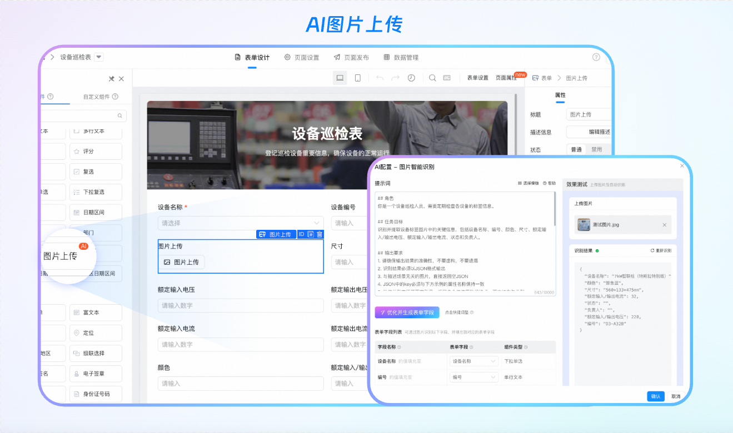Image resolution: width=733 pixels, height=433 pixels.
Task: Close the AI配置 dialog
Action: (682, 165)
